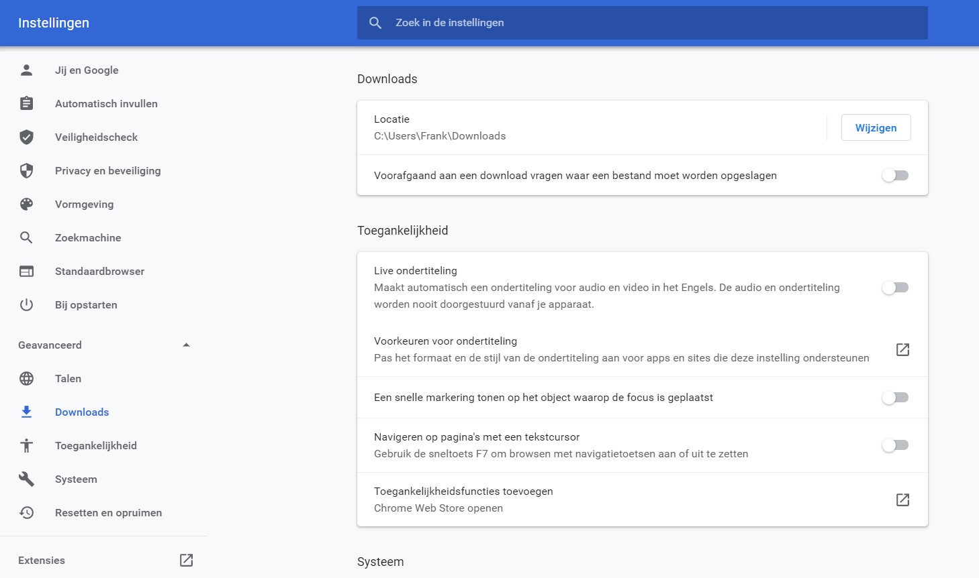Click the clock icon beside Resetten en opruimen
This screenshot has height=578, width=979.
(x=26, y=512)
